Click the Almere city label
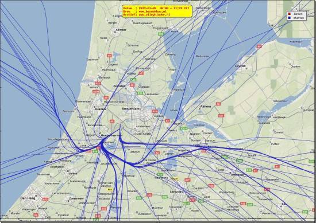The image size is (316, 223). [x=206, y=107]
